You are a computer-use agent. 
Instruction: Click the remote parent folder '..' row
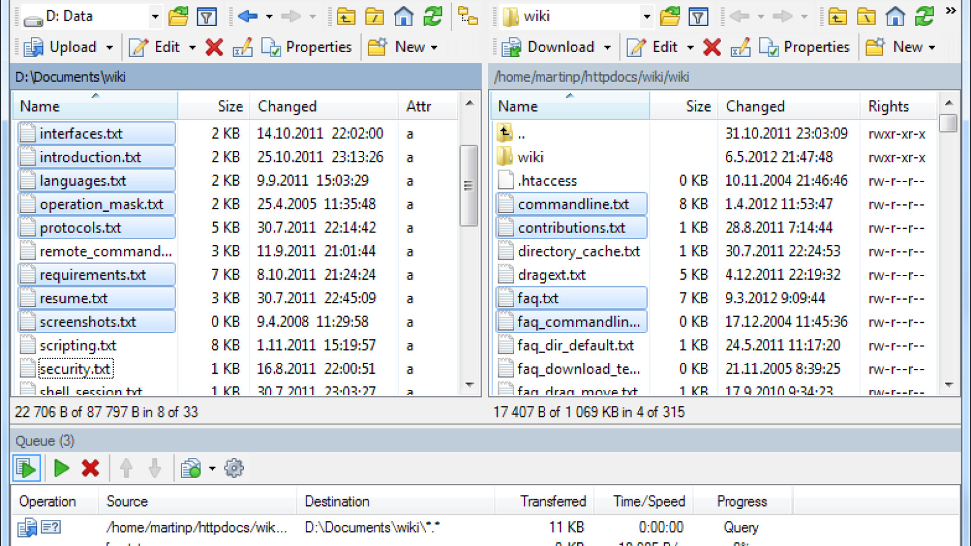click(511, 133)
